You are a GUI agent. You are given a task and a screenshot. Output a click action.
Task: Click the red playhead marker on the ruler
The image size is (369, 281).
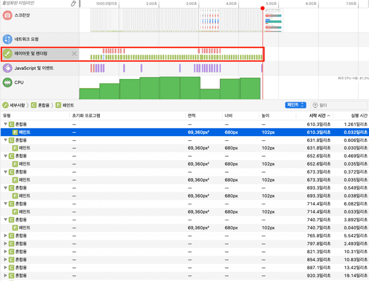click(262, 8)
